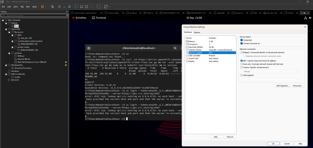313x148 pixels.
Task: Select the MS-DOS VM in library
Action: pos(15,80)
